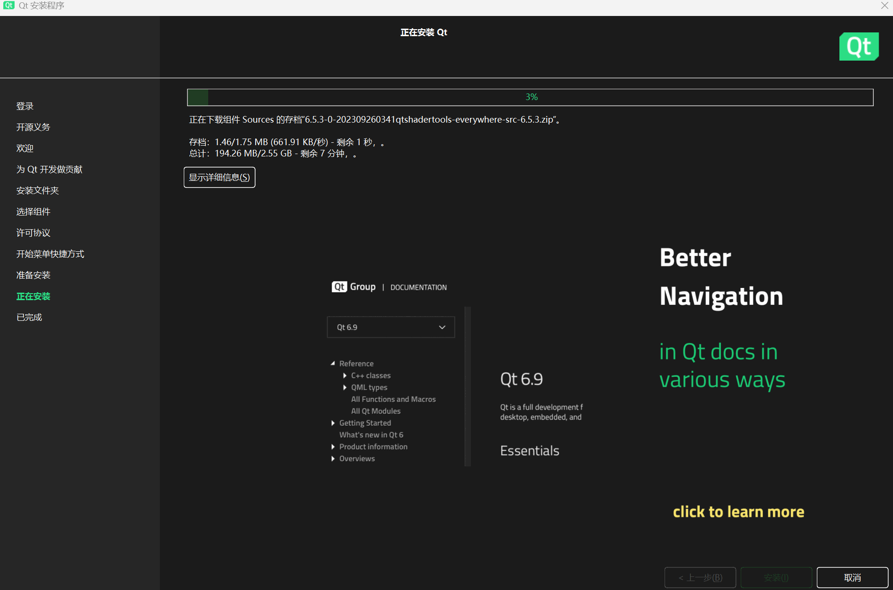Click the banner's vertical scrollbar divider
Image resolution: width=893 pixels, height=590 pixels.
pos(468,387)
